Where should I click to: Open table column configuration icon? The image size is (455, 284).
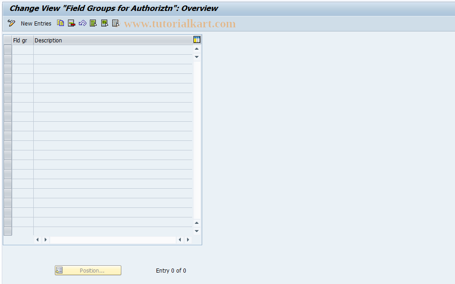pyautogui.click(x=197, y=40)
